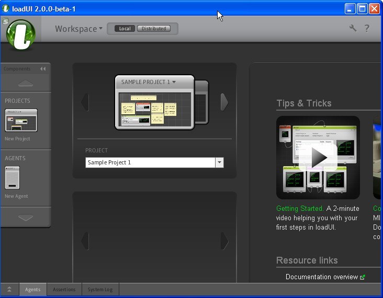Close the loadUI window
This screenshot has height=298, width=383.
pos(374,9)
